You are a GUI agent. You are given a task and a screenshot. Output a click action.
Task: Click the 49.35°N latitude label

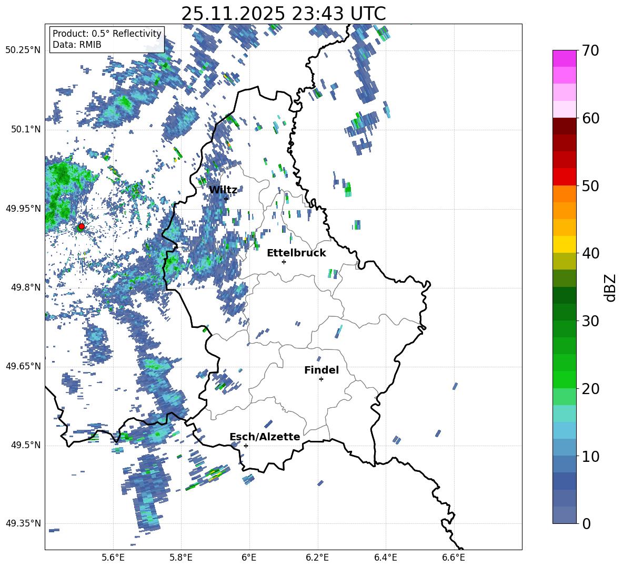click(23, 523)
